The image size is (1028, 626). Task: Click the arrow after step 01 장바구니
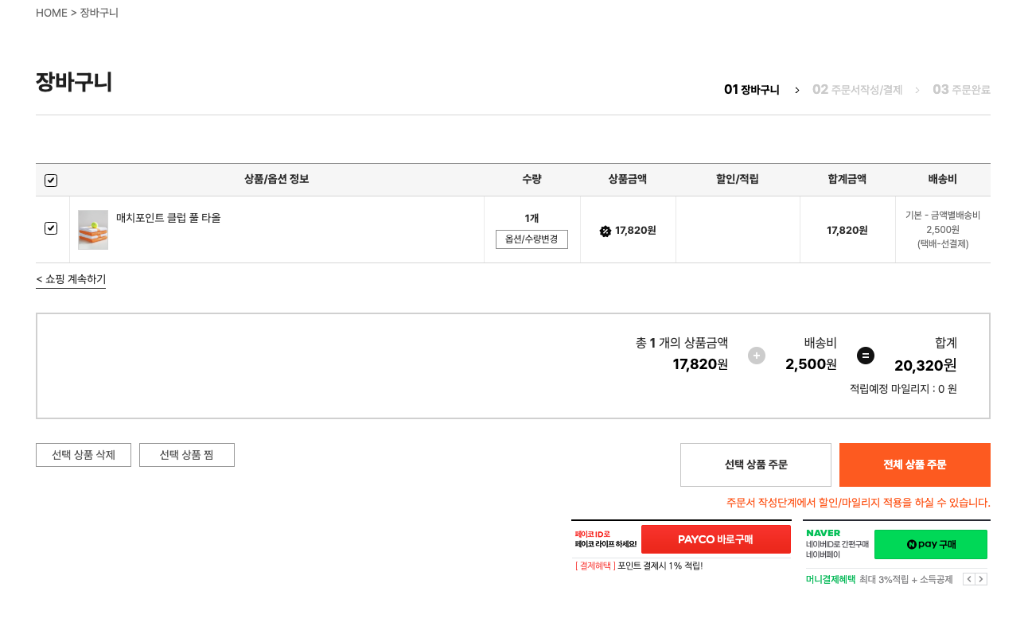pyautogui.click(x=796, y=90)
